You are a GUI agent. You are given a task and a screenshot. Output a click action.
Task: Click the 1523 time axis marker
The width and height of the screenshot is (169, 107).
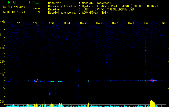[51, 23]
